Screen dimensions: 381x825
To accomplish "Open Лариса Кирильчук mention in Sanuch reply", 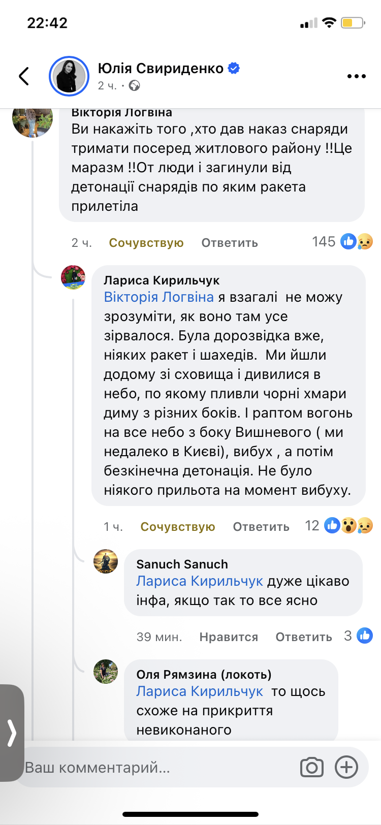I will 200,581.
